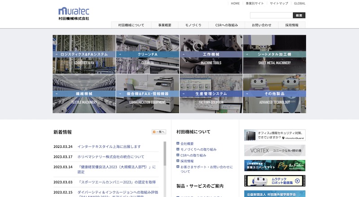This screenshot has height=197, width=359.
Task: Open 会社概要 link
Action: [187, 144]
